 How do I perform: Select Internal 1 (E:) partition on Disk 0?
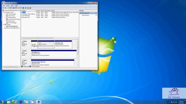[63, 44]
